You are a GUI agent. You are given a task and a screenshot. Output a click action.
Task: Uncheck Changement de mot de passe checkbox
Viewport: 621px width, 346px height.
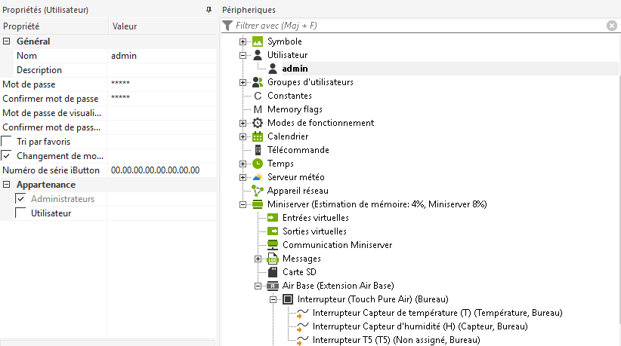pyautogui.click(x=6, y=155)
